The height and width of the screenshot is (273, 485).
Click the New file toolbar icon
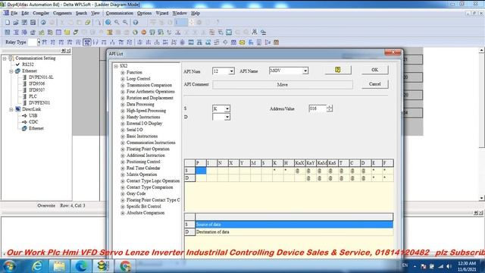click(x=8, y=22)
